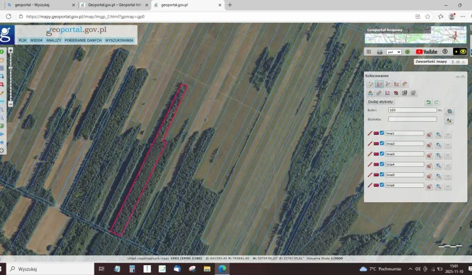
Task: Open the language dropdown showing 'pol'
Action: point(394,52)
